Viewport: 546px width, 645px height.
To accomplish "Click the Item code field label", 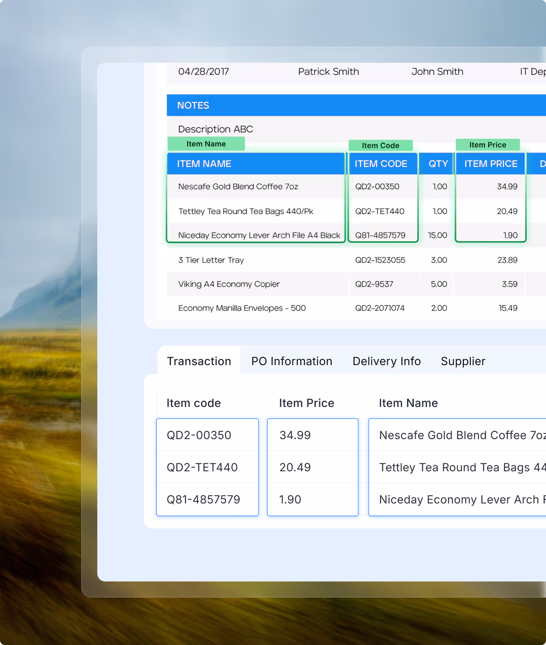I will 194,403.
